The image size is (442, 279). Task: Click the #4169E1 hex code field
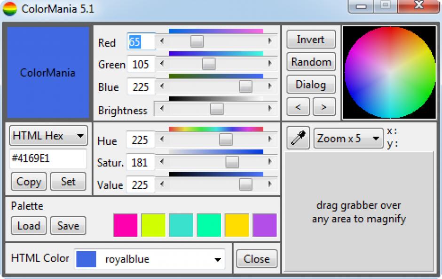48,158
